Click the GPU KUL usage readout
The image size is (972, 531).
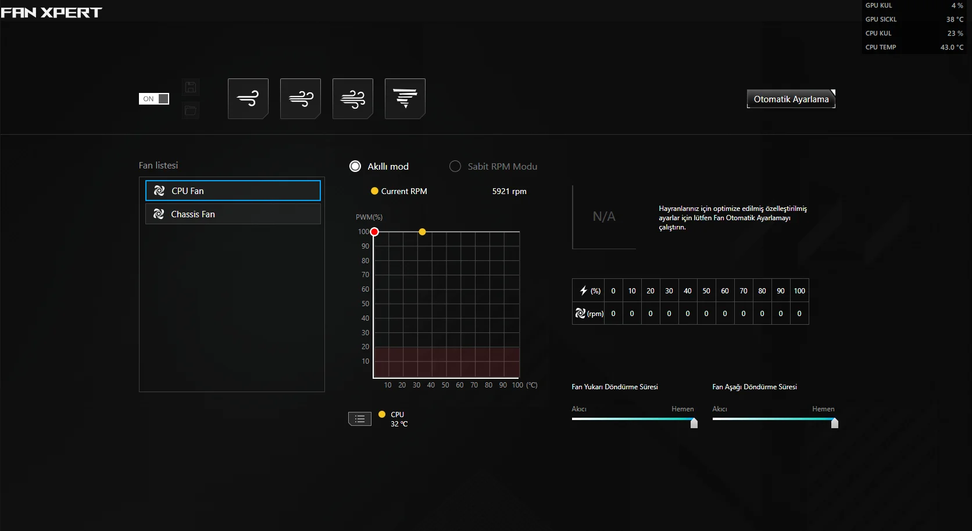pos(914,5)
